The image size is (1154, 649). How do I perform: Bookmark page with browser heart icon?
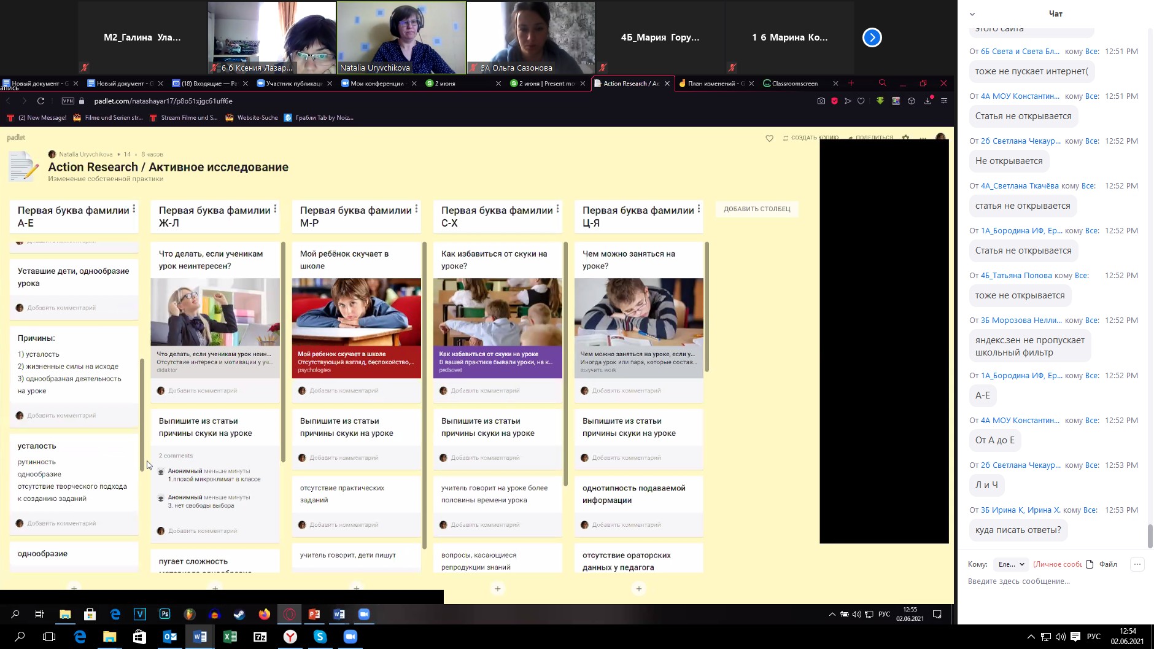pyautogui.click(x=861, y=101)
